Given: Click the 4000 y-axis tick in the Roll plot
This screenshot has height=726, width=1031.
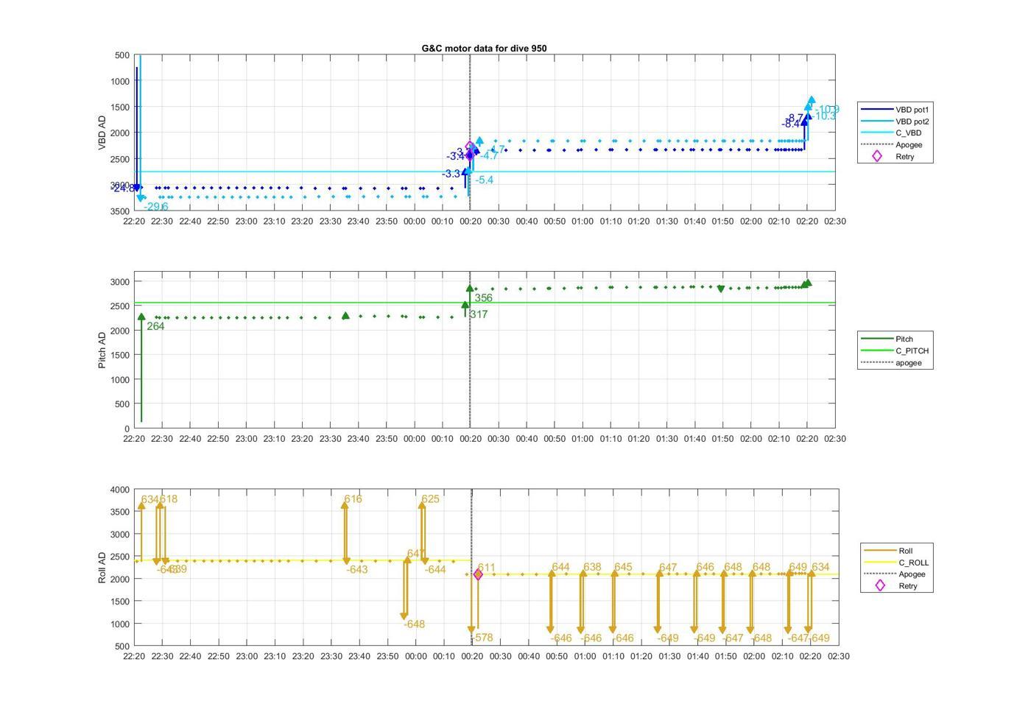Looking at the screenshot, I should 120,490.
